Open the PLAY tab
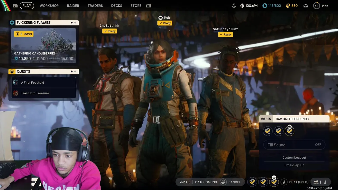 click(27, 6)
